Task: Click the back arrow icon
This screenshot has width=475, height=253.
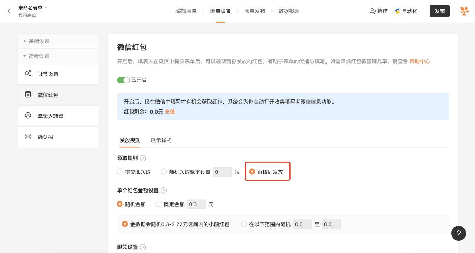Action: coord(9,11)
